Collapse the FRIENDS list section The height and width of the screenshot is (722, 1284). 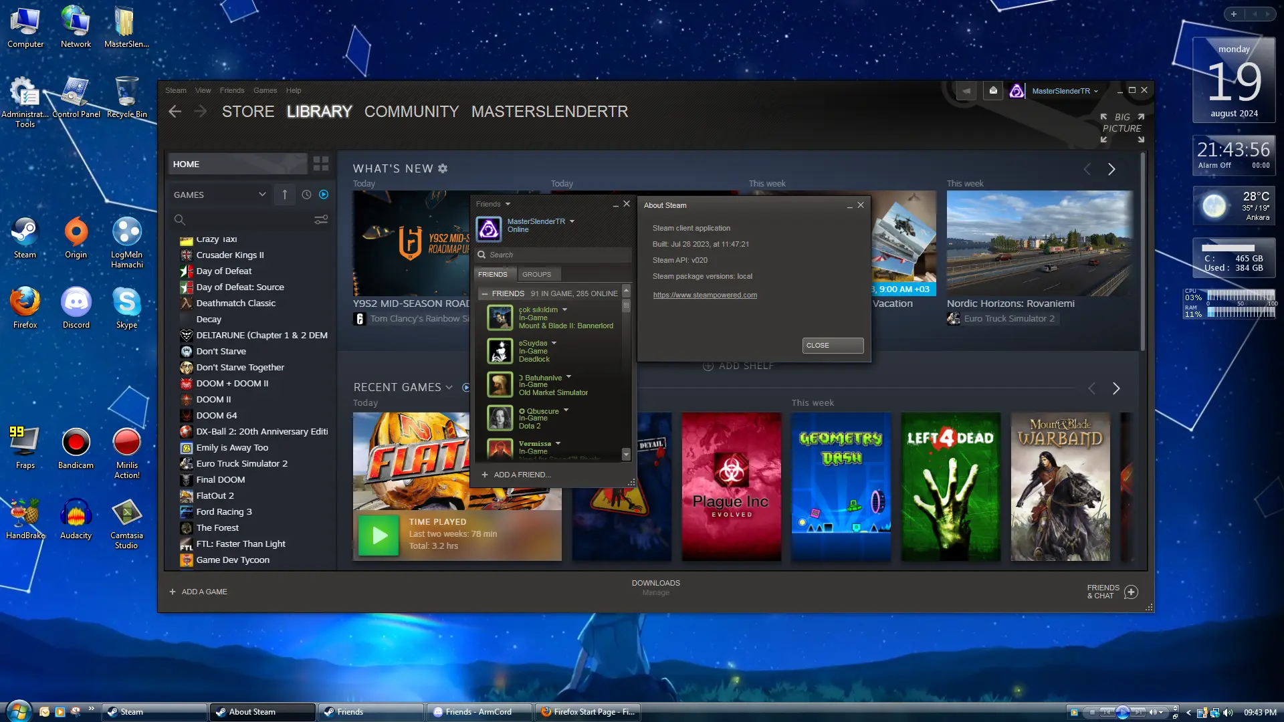tap(484, 293)
